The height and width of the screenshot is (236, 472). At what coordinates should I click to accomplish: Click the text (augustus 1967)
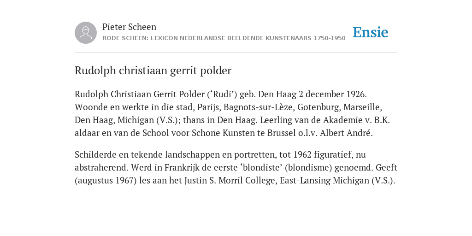coord(106,181)
